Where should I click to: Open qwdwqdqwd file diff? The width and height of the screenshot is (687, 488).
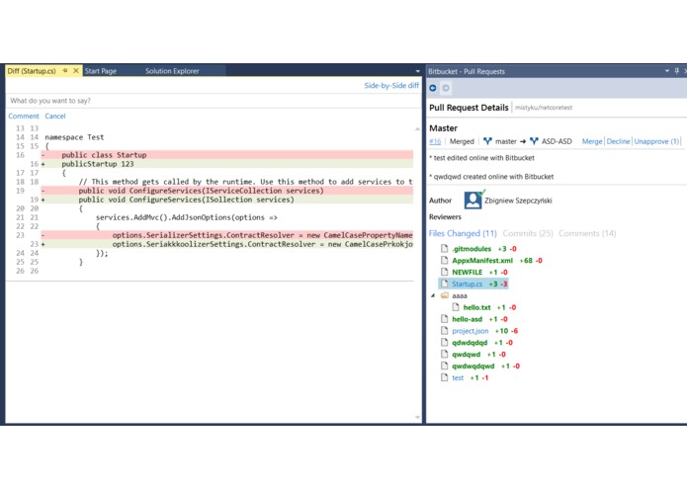[473, 366]
